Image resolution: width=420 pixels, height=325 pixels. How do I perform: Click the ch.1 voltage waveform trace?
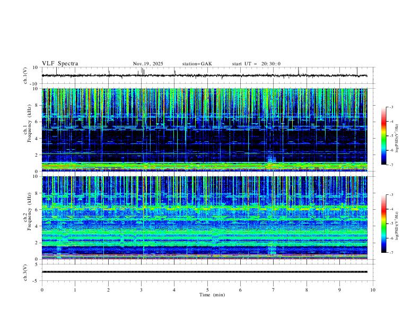(x=205, y=75)
